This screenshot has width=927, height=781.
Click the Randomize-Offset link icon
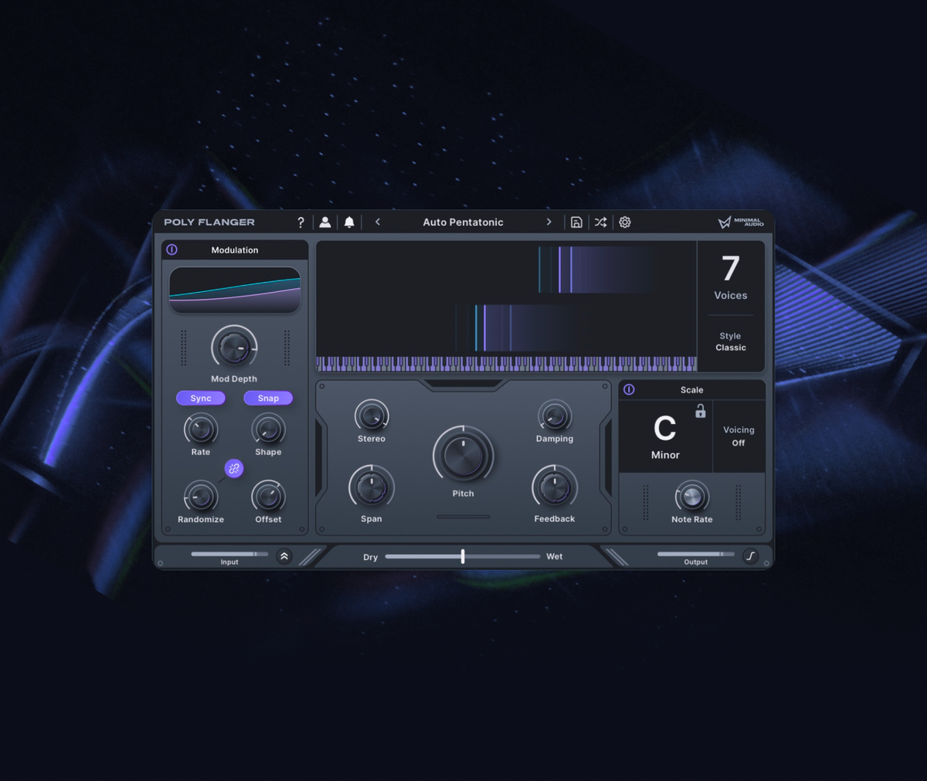(x=234, y=469)
